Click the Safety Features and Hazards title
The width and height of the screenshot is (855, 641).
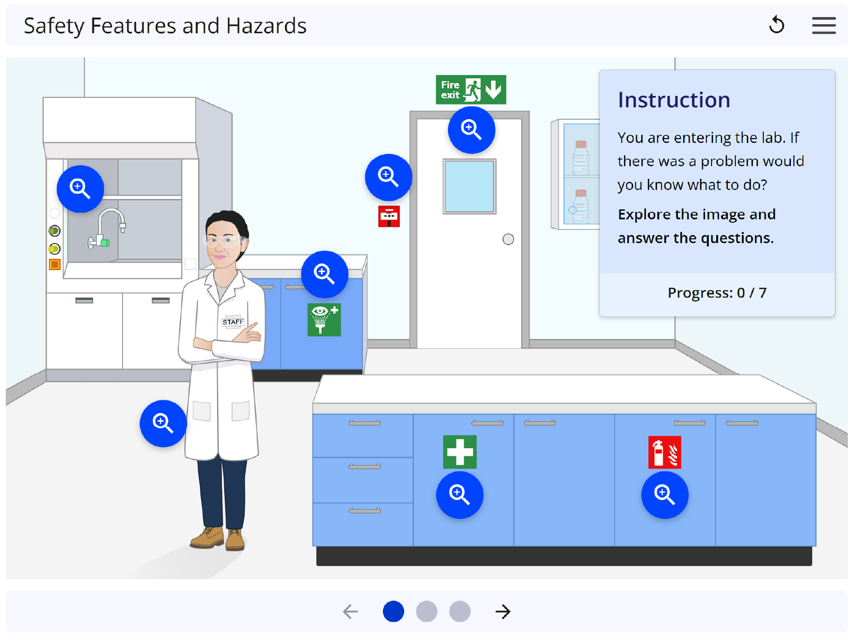point(165,26)
